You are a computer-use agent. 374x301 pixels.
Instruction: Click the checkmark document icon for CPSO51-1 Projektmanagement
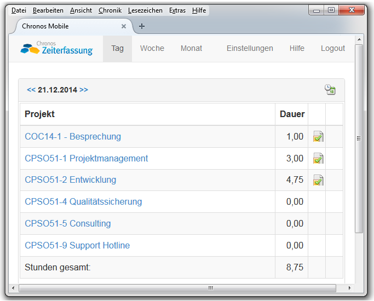tap(318, 159)
